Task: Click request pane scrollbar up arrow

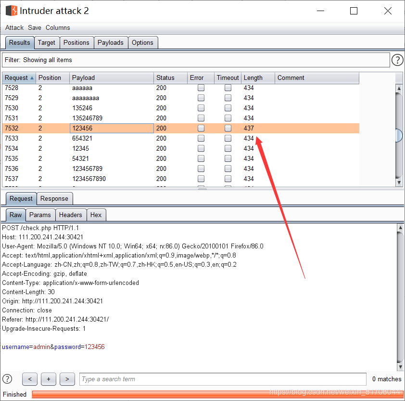Action: coord(400,228)
